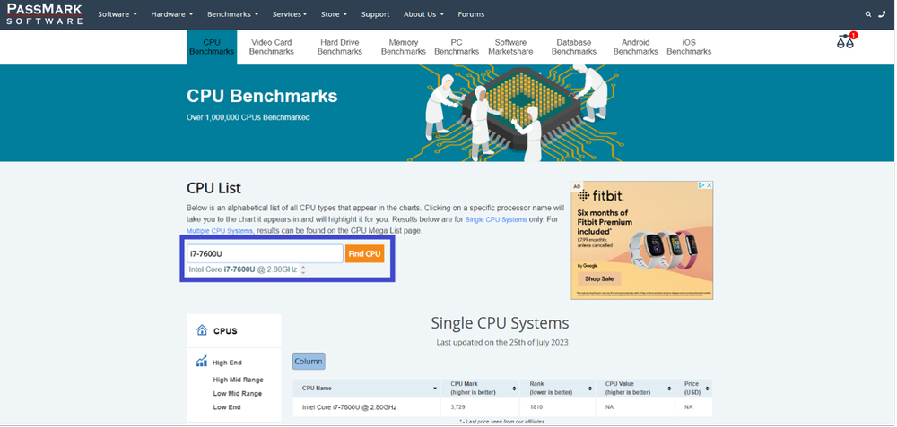This screenshot has height=427, width=897.
Task: Click the suggestion list scroll stepper
Action: [303, 269]
